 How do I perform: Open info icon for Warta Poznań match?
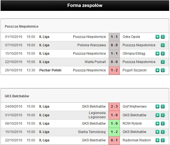tap(163, 62)
